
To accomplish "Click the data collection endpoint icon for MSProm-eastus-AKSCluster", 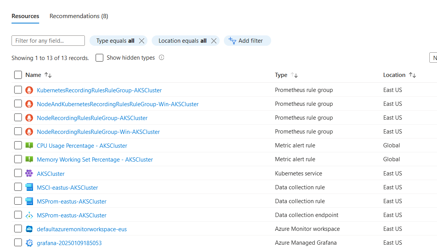I will pyautogui.click(x=29, y=215).
